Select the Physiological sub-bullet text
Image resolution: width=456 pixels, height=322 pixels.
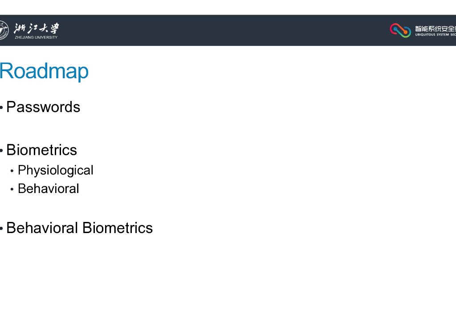pos(56,170)
